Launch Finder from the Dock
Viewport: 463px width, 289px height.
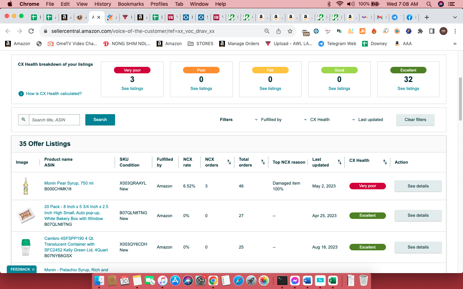click(99, 280)
